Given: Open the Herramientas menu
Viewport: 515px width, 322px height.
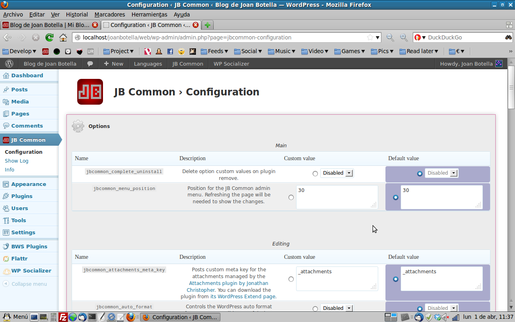Looking at the screenshot, I should pyautogui.click(x=149, y=14).
